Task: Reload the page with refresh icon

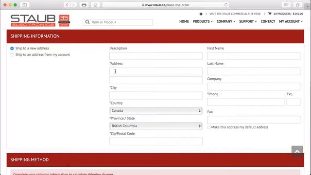Action: pyautogui.click(x=226, y=5)
